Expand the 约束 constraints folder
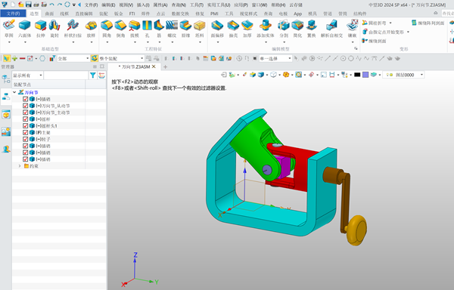Screen dimensions: 454x290 pos(20,166)
